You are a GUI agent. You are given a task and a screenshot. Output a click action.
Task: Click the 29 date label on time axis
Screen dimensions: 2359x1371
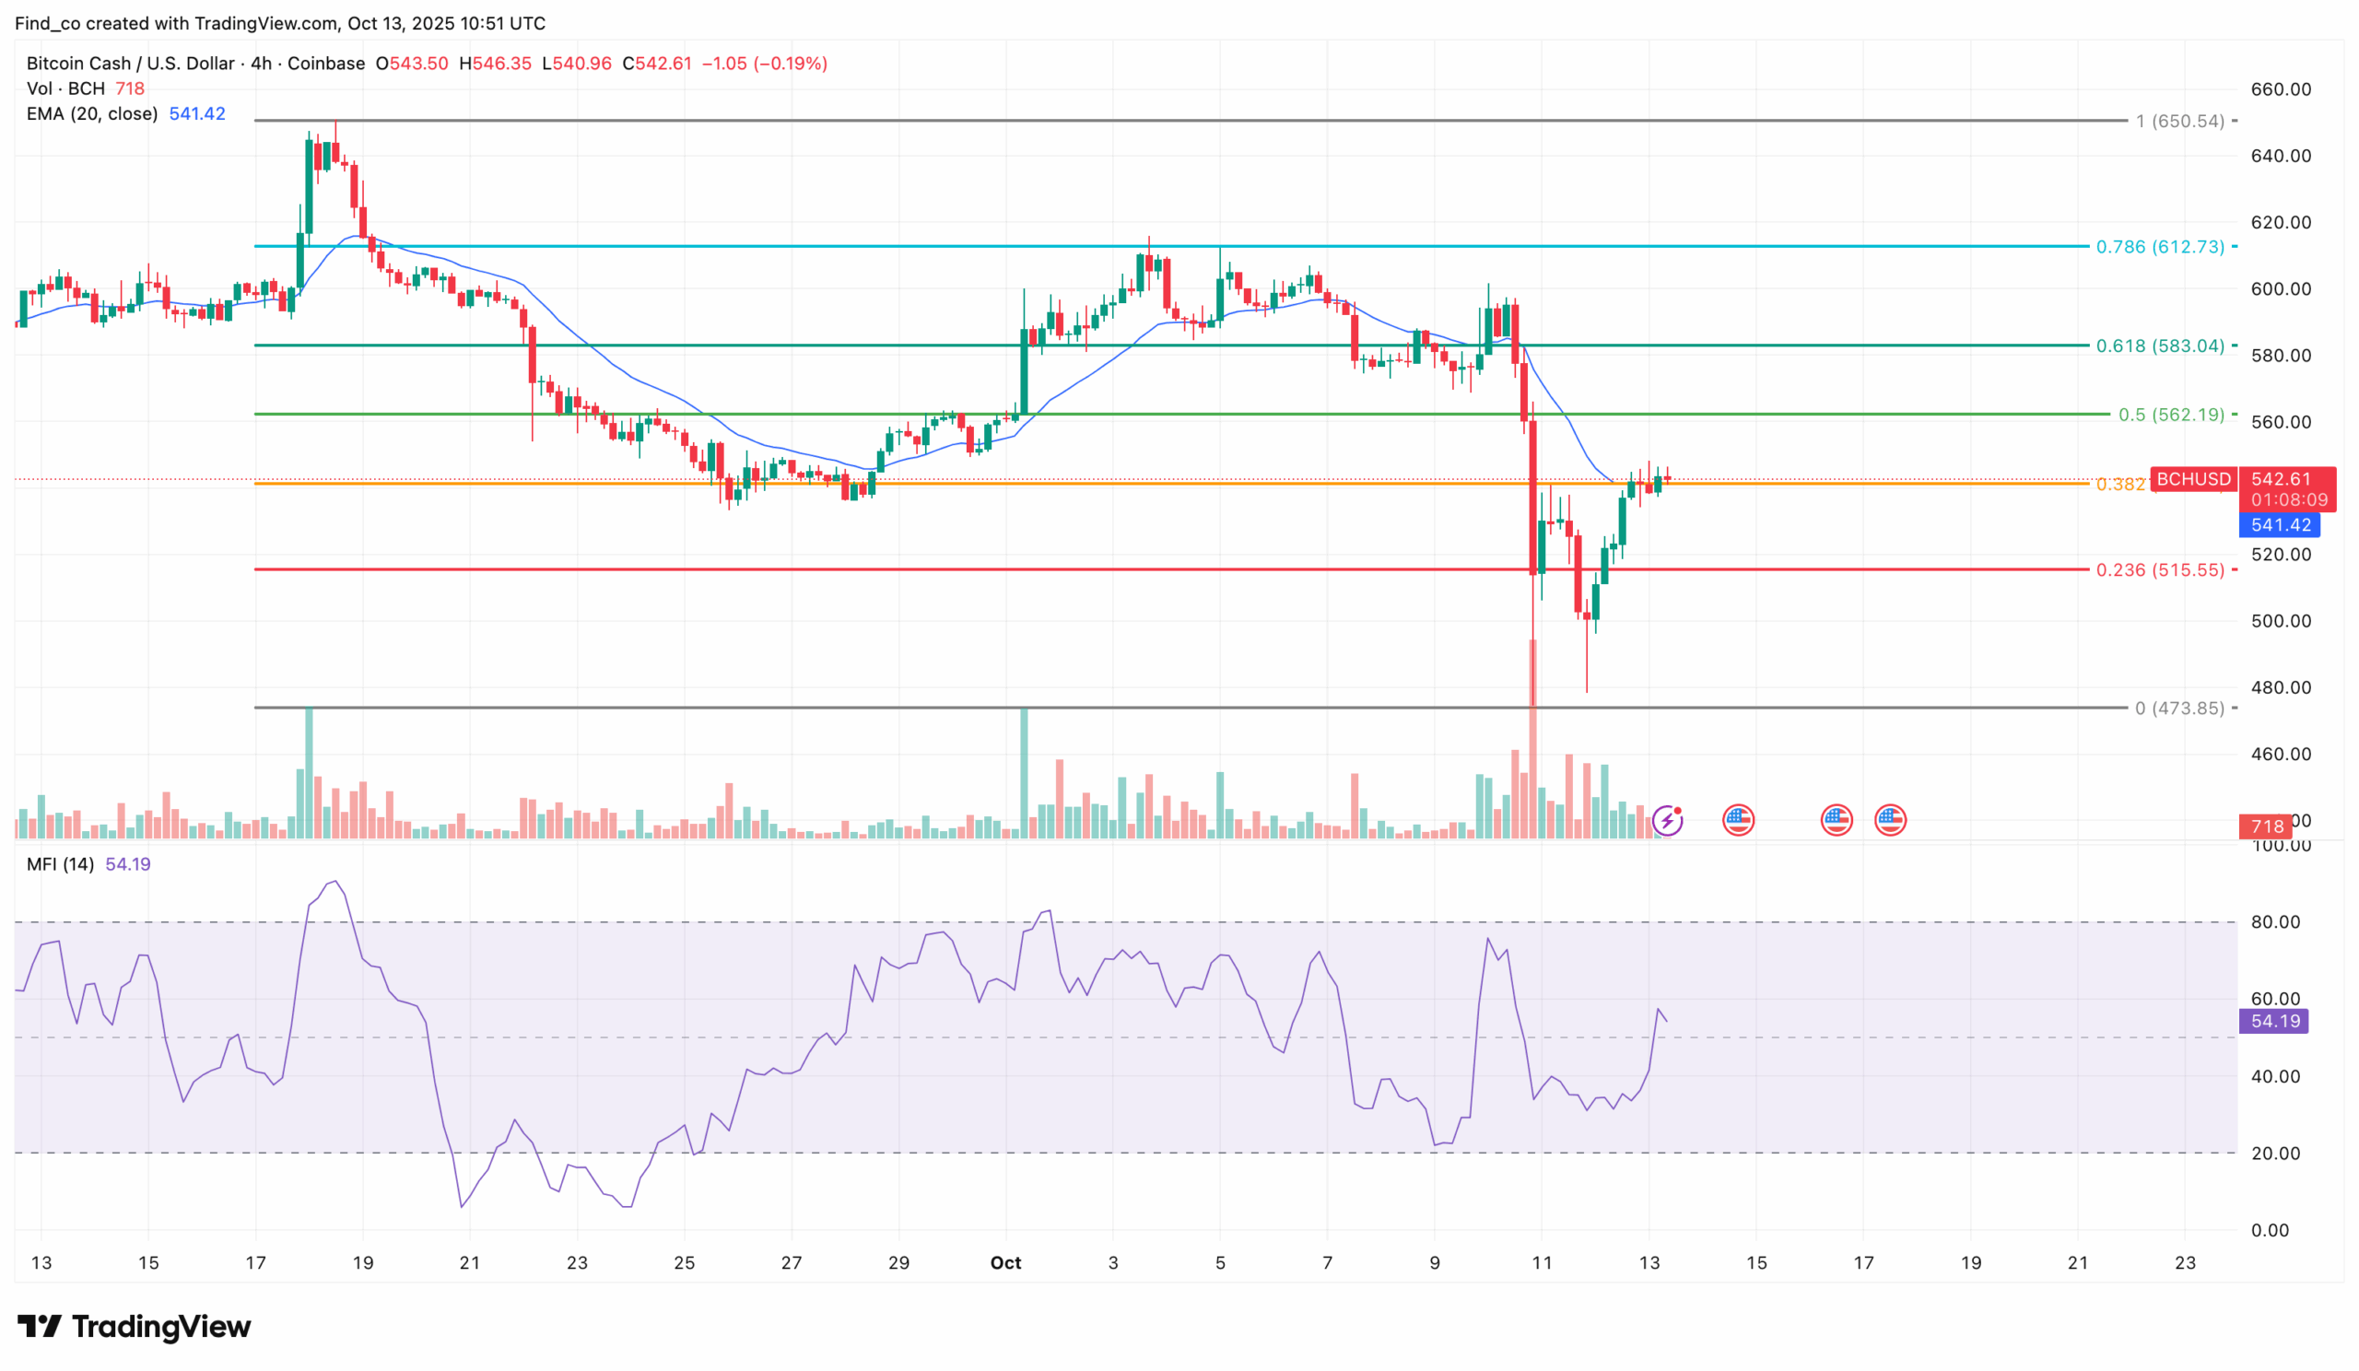(898, 1263)
